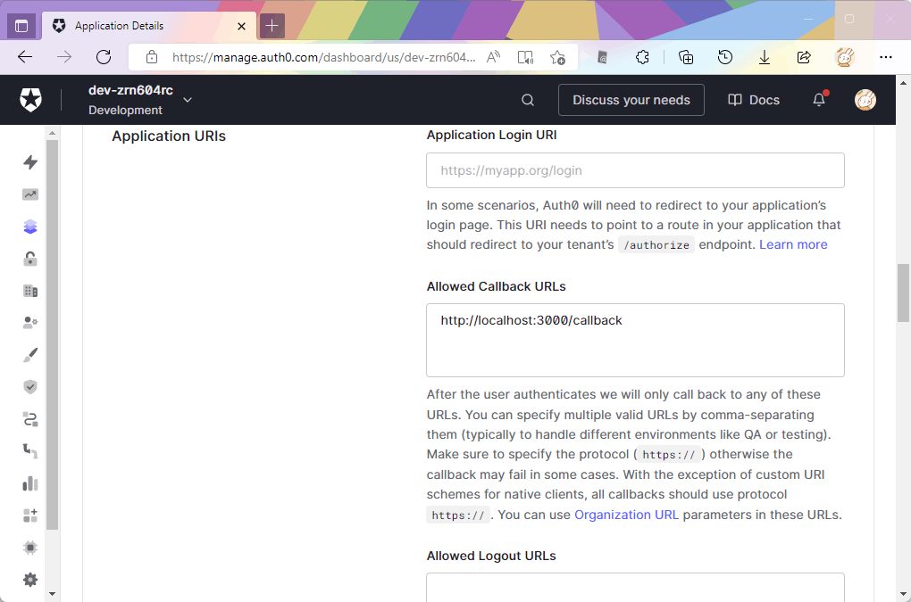Click into the Allowed Logout URLs box
The width and height of the screenshot is (911, 602).
(x=635, y=587)
